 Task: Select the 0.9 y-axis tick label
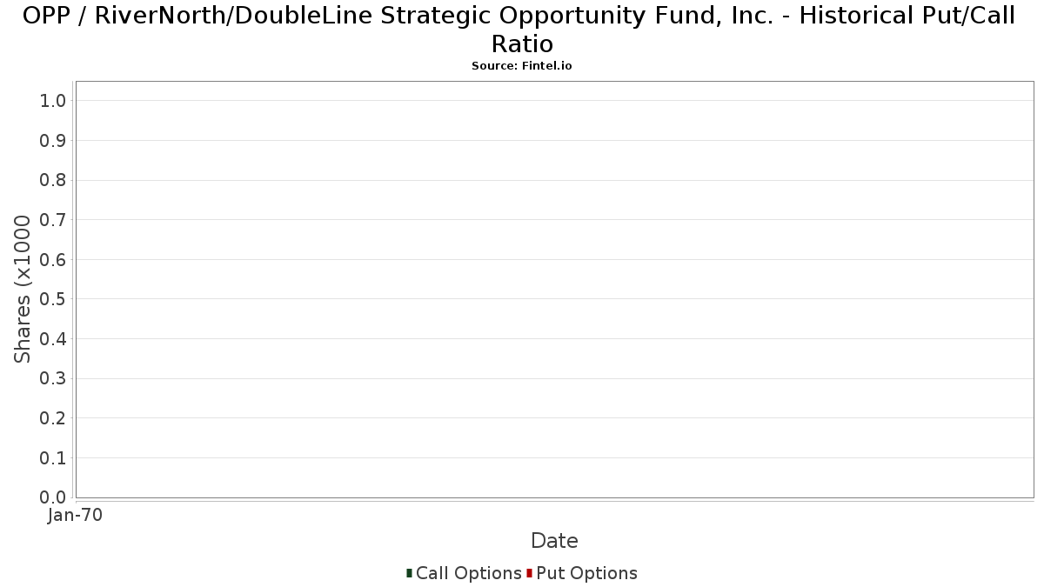[x=53, y=141]
